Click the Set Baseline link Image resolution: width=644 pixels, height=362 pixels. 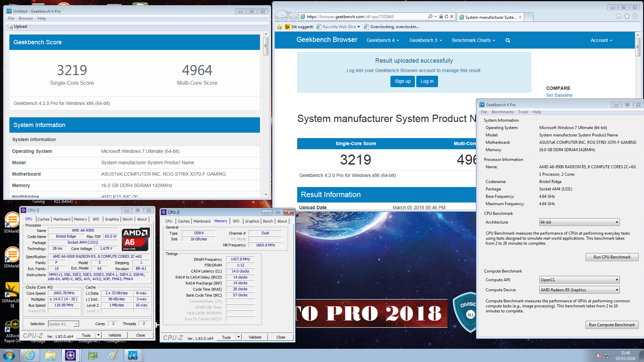click(x=559, y=95)
